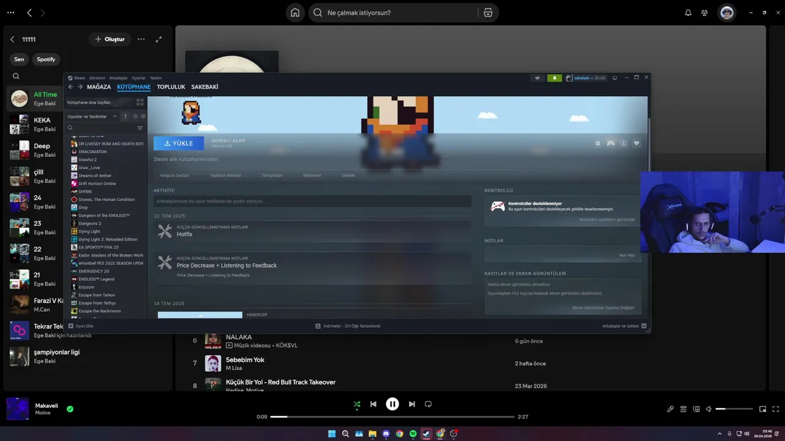
Task: Open Steam library filter options
Action: pyautogui.click(x=140, y=128)
